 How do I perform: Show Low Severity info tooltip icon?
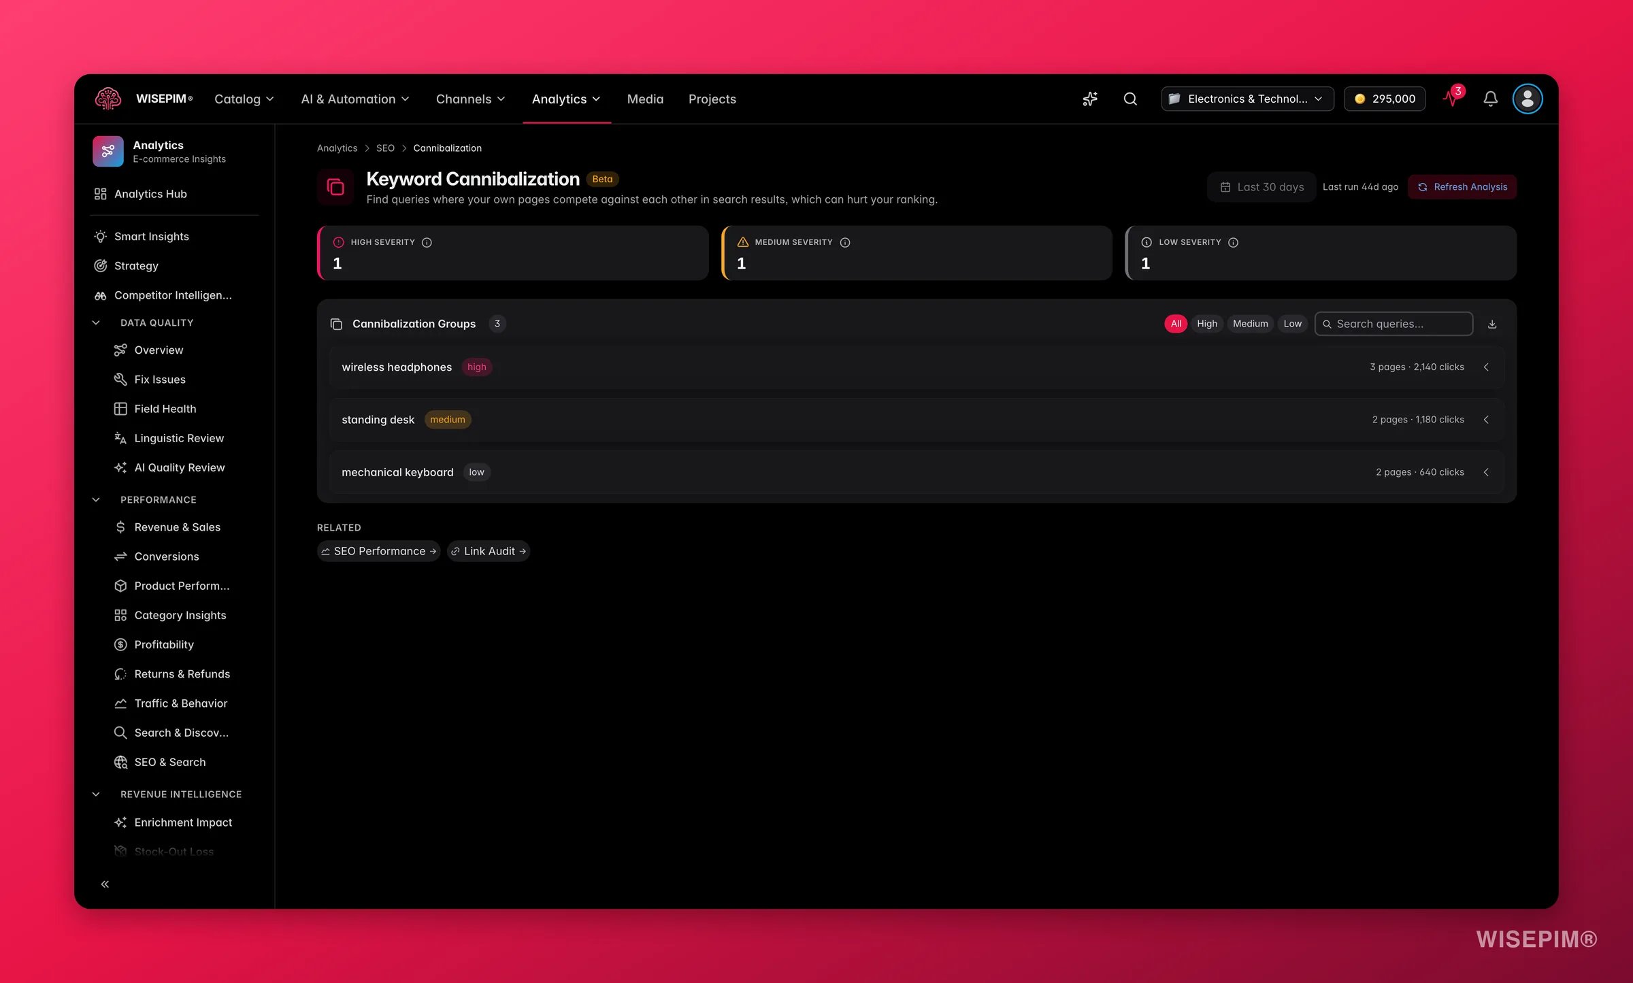[x=1233, y=242]
